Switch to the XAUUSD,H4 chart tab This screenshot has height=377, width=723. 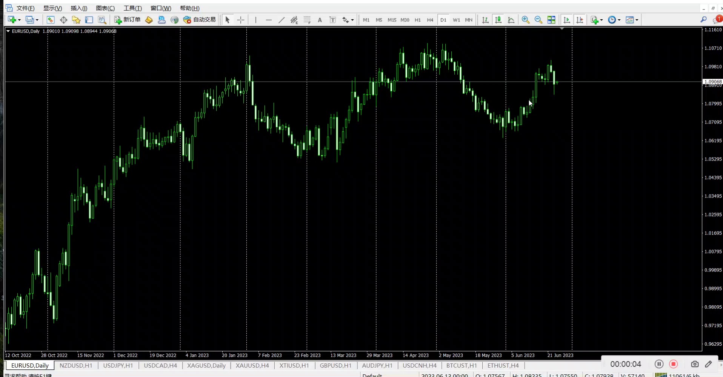point(252,365)
